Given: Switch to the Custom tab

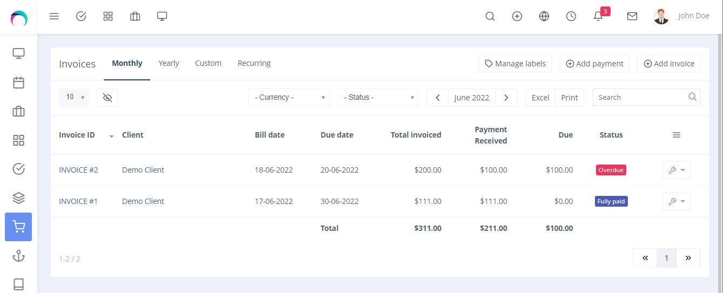Looking at the screenshot, I should tap(208, 63).
